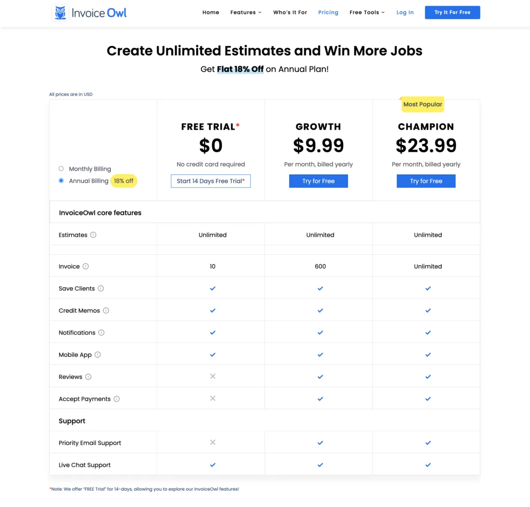Expand the Features dropdown menu
The height and width of the screenshot is (507, 530).
coord(246,12)
